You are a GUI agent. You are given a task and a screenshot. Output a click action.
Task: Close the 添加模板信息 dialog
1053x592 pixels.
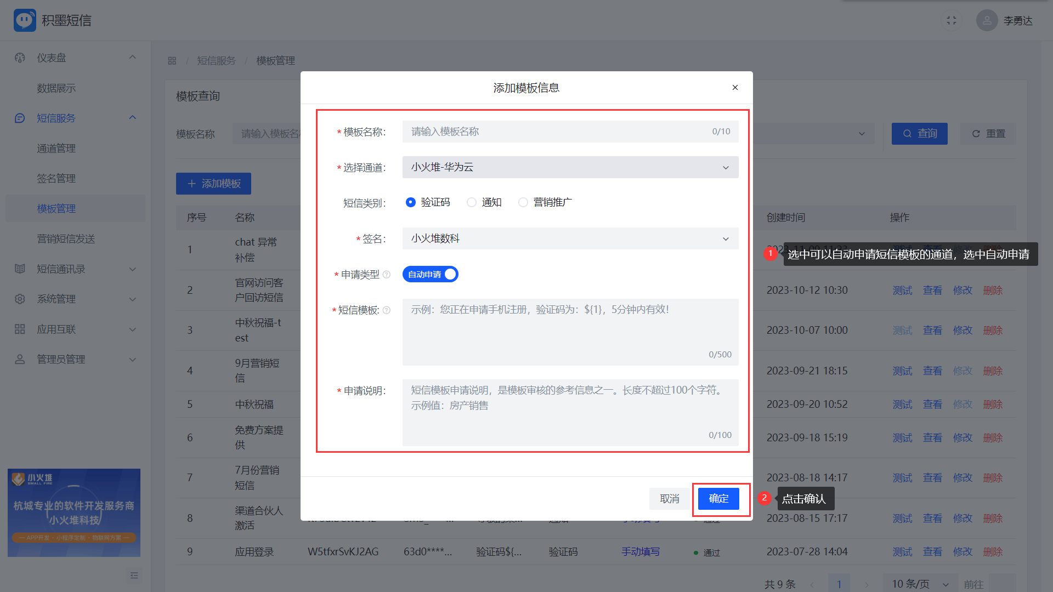click(x=735, y=88)
